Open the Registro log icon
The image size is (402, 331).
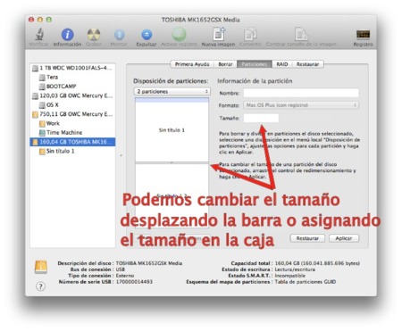pos(363,35)
